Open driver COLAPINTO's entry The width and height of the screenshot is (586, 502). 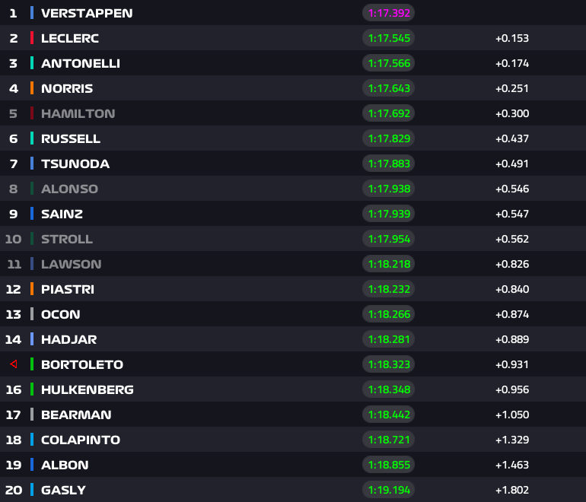81,440
